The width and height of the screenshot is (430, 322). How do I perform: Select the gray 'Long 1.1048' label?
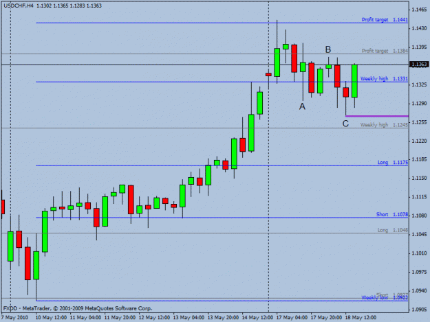(392, 231)
